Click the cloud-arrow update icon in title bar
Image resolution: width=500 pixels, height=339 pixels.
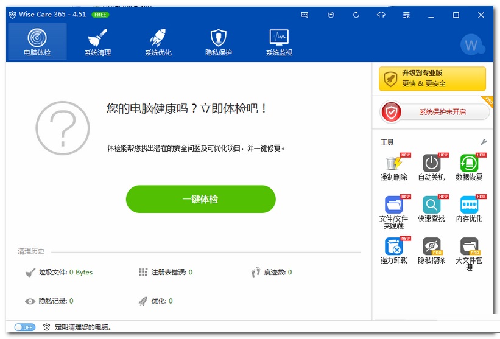click(x=381, y=15)
